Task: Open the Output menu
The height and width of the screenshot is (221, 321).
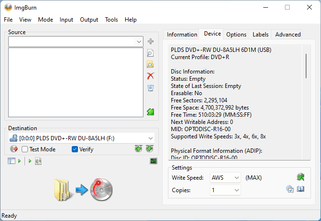Action: tap(89, 20)
